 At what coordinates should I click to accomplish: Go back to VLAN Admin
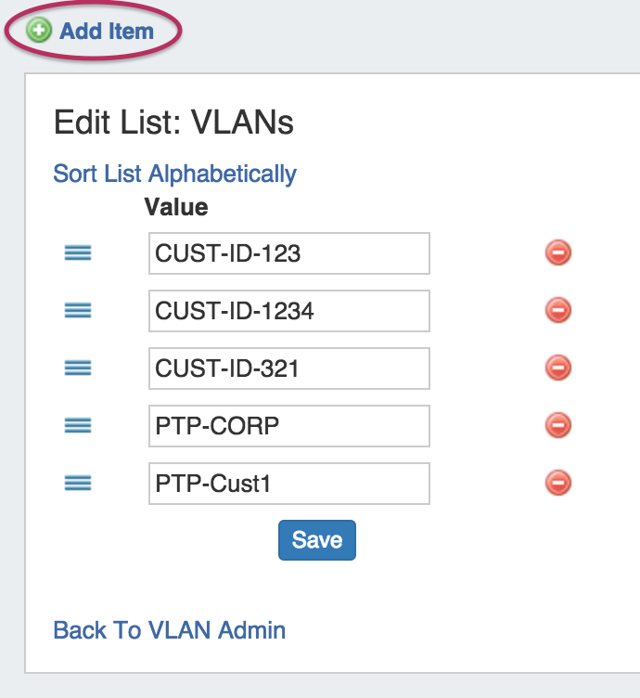(170, 630)
